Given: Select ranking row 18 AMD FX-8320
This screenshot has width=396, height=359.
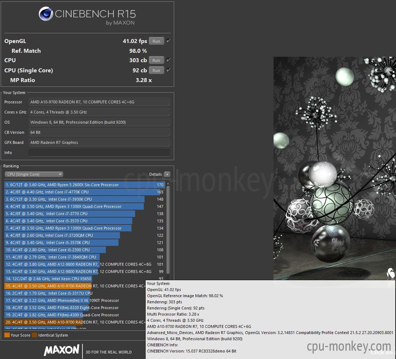Looking at the screenshot, I should (75, 308).
